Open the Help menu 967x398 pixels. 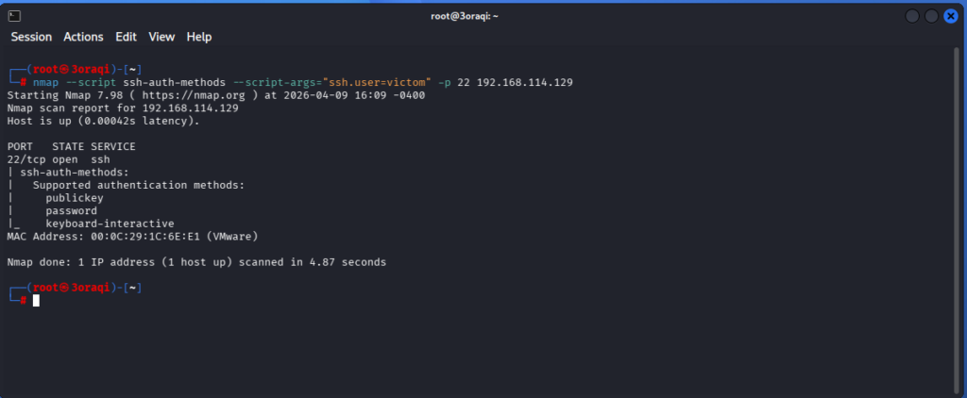pyautogui.click(x=199, y=37)
